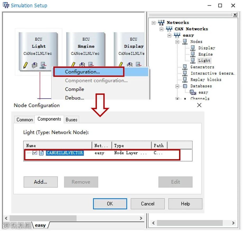The height and width of the screenshot is (231, 243).
Task: Expand the Channels branch
Action: point(177,98)
